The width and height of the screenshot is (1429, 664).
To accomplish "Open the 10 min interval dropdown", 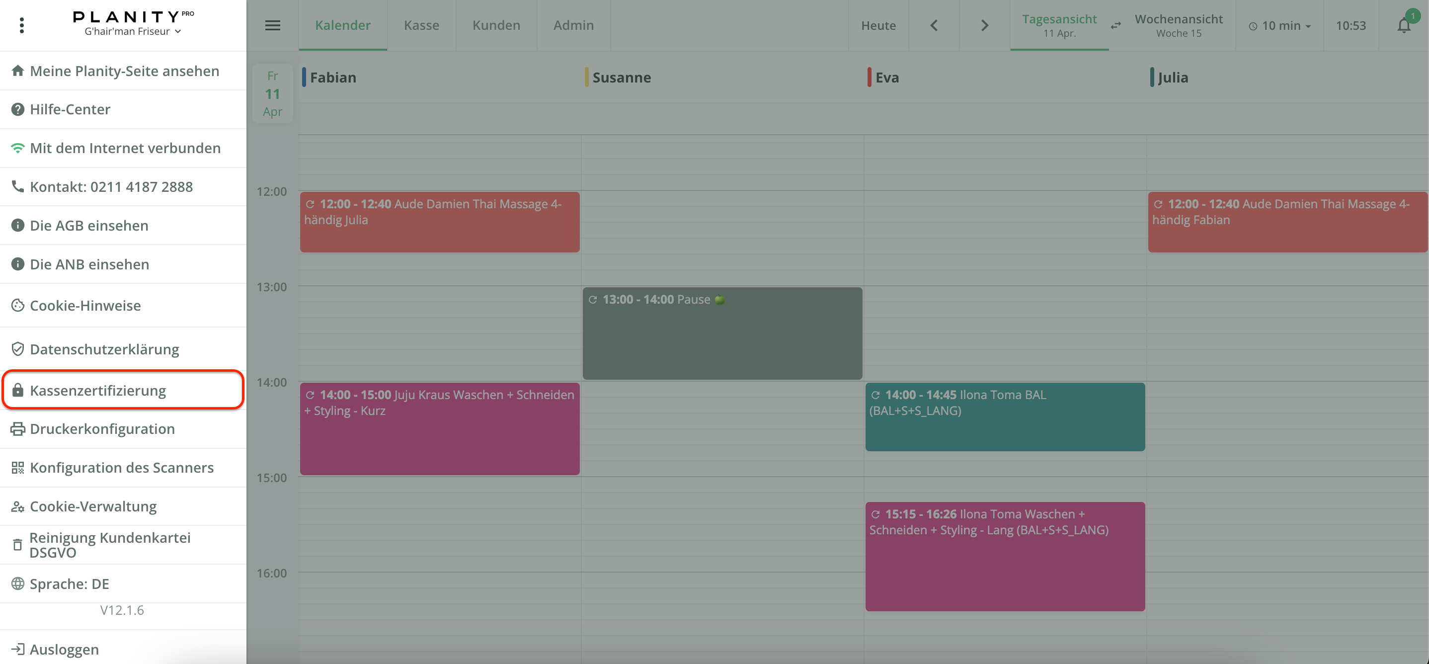I will [x=1279, y=25].
